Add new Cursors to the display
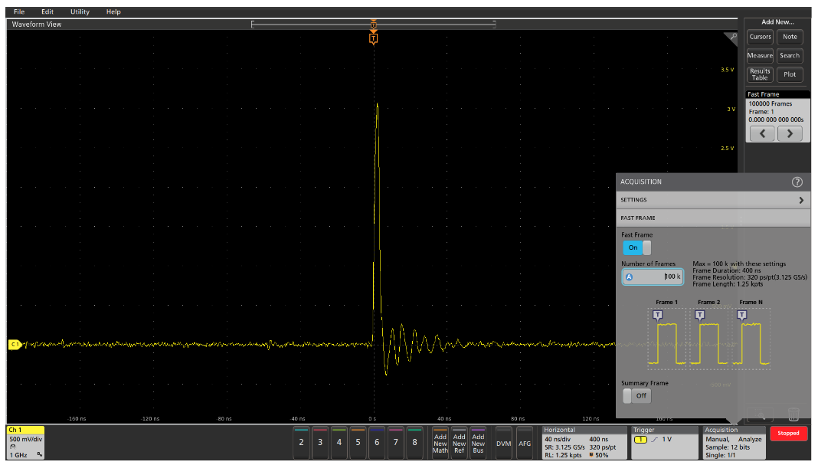818x465 pixels. [x=760, y=37]
